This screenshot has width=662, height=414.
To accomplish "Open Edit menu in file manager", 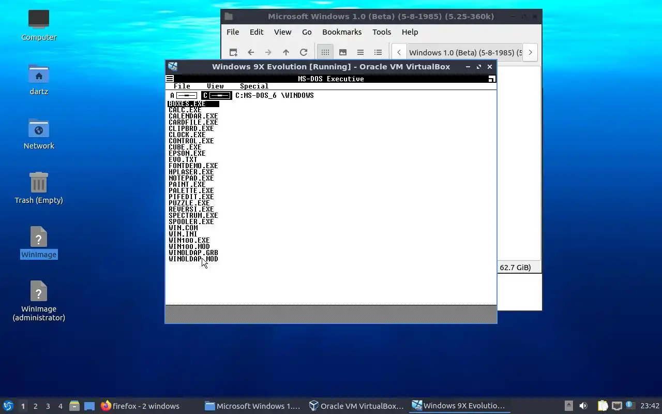I will 257,32.
